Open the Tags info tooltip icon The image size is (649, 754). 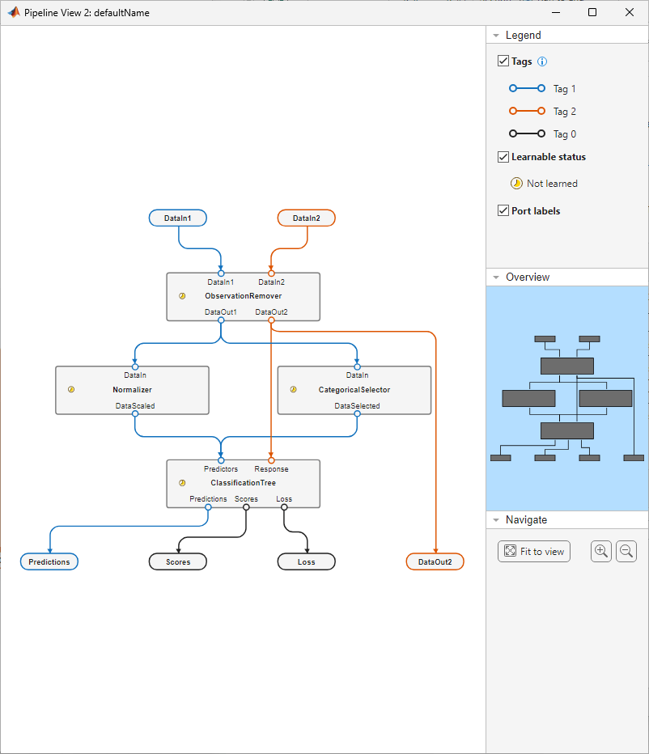pyautogui.click(x=541, y=61)
